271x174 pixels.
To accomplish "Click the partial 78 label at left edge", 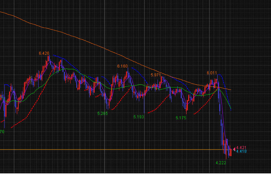I will (2, 132).
